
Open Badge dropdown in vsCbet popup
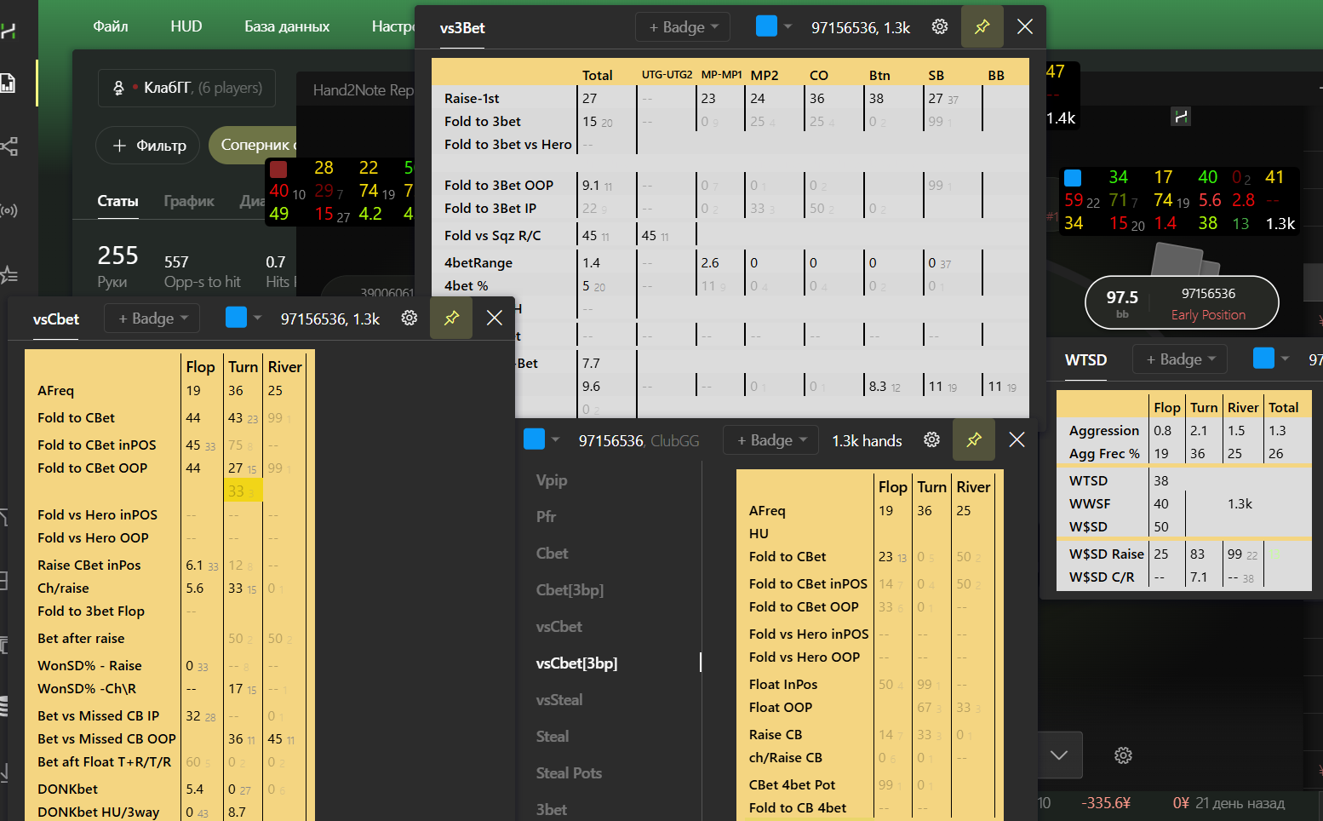pyautogui.click(x=152, y=319)
